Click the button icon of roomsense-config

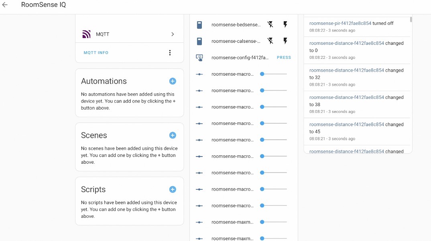pyautogui.click(x=199, y=58)
